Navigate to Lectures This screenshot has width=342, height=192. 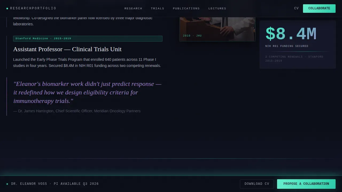point(217,9)
